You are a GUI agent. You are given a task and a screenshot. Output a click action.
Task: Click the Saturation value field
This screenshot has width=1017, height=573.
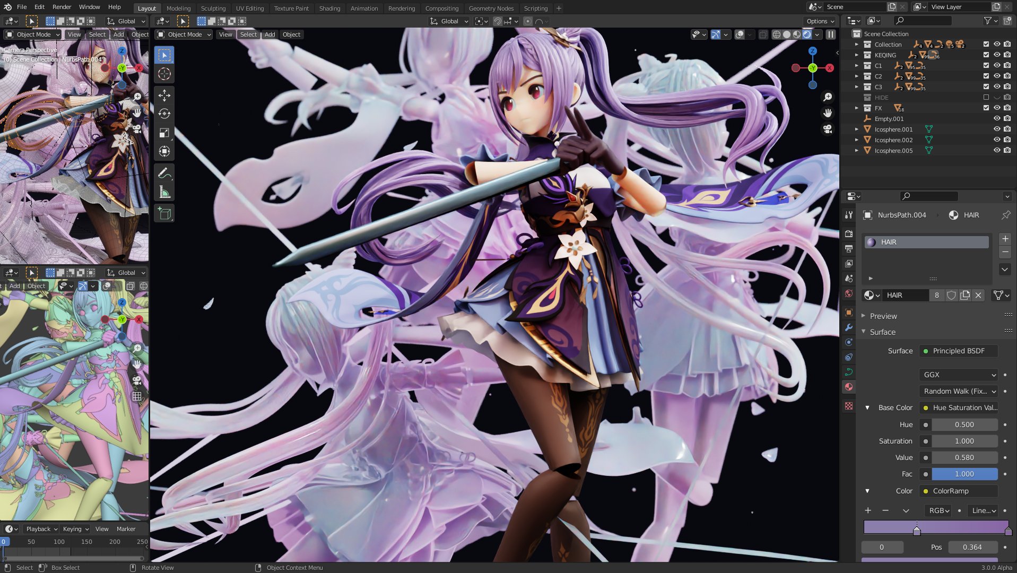click(x=964, y=441)
